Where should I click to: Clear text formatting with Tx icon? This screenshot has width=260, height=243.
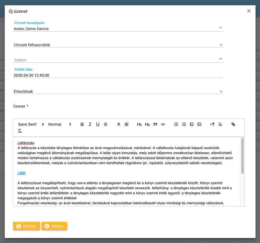(x=20, y=131)
